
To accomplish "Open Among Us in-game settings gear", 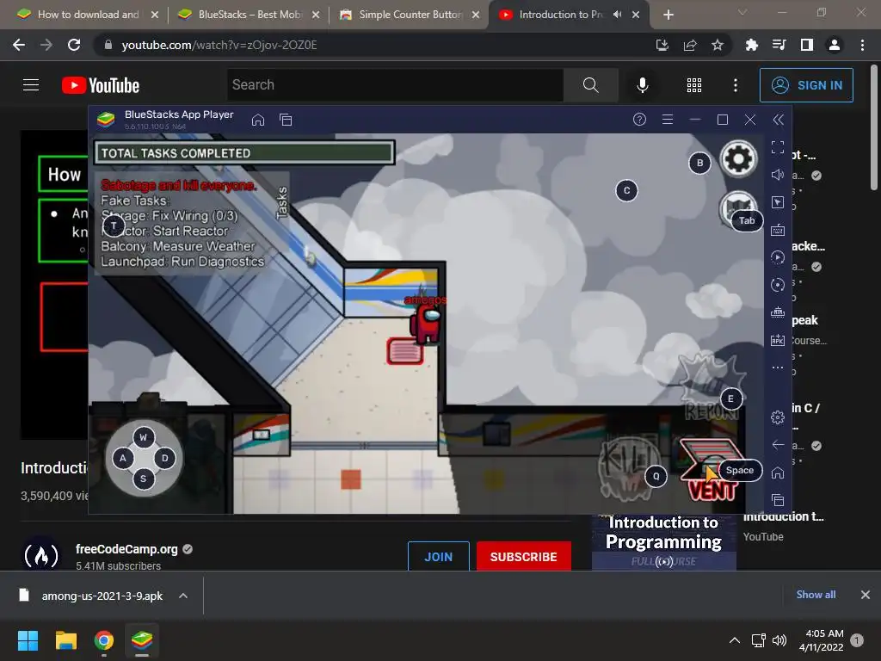I will point(738,159).
